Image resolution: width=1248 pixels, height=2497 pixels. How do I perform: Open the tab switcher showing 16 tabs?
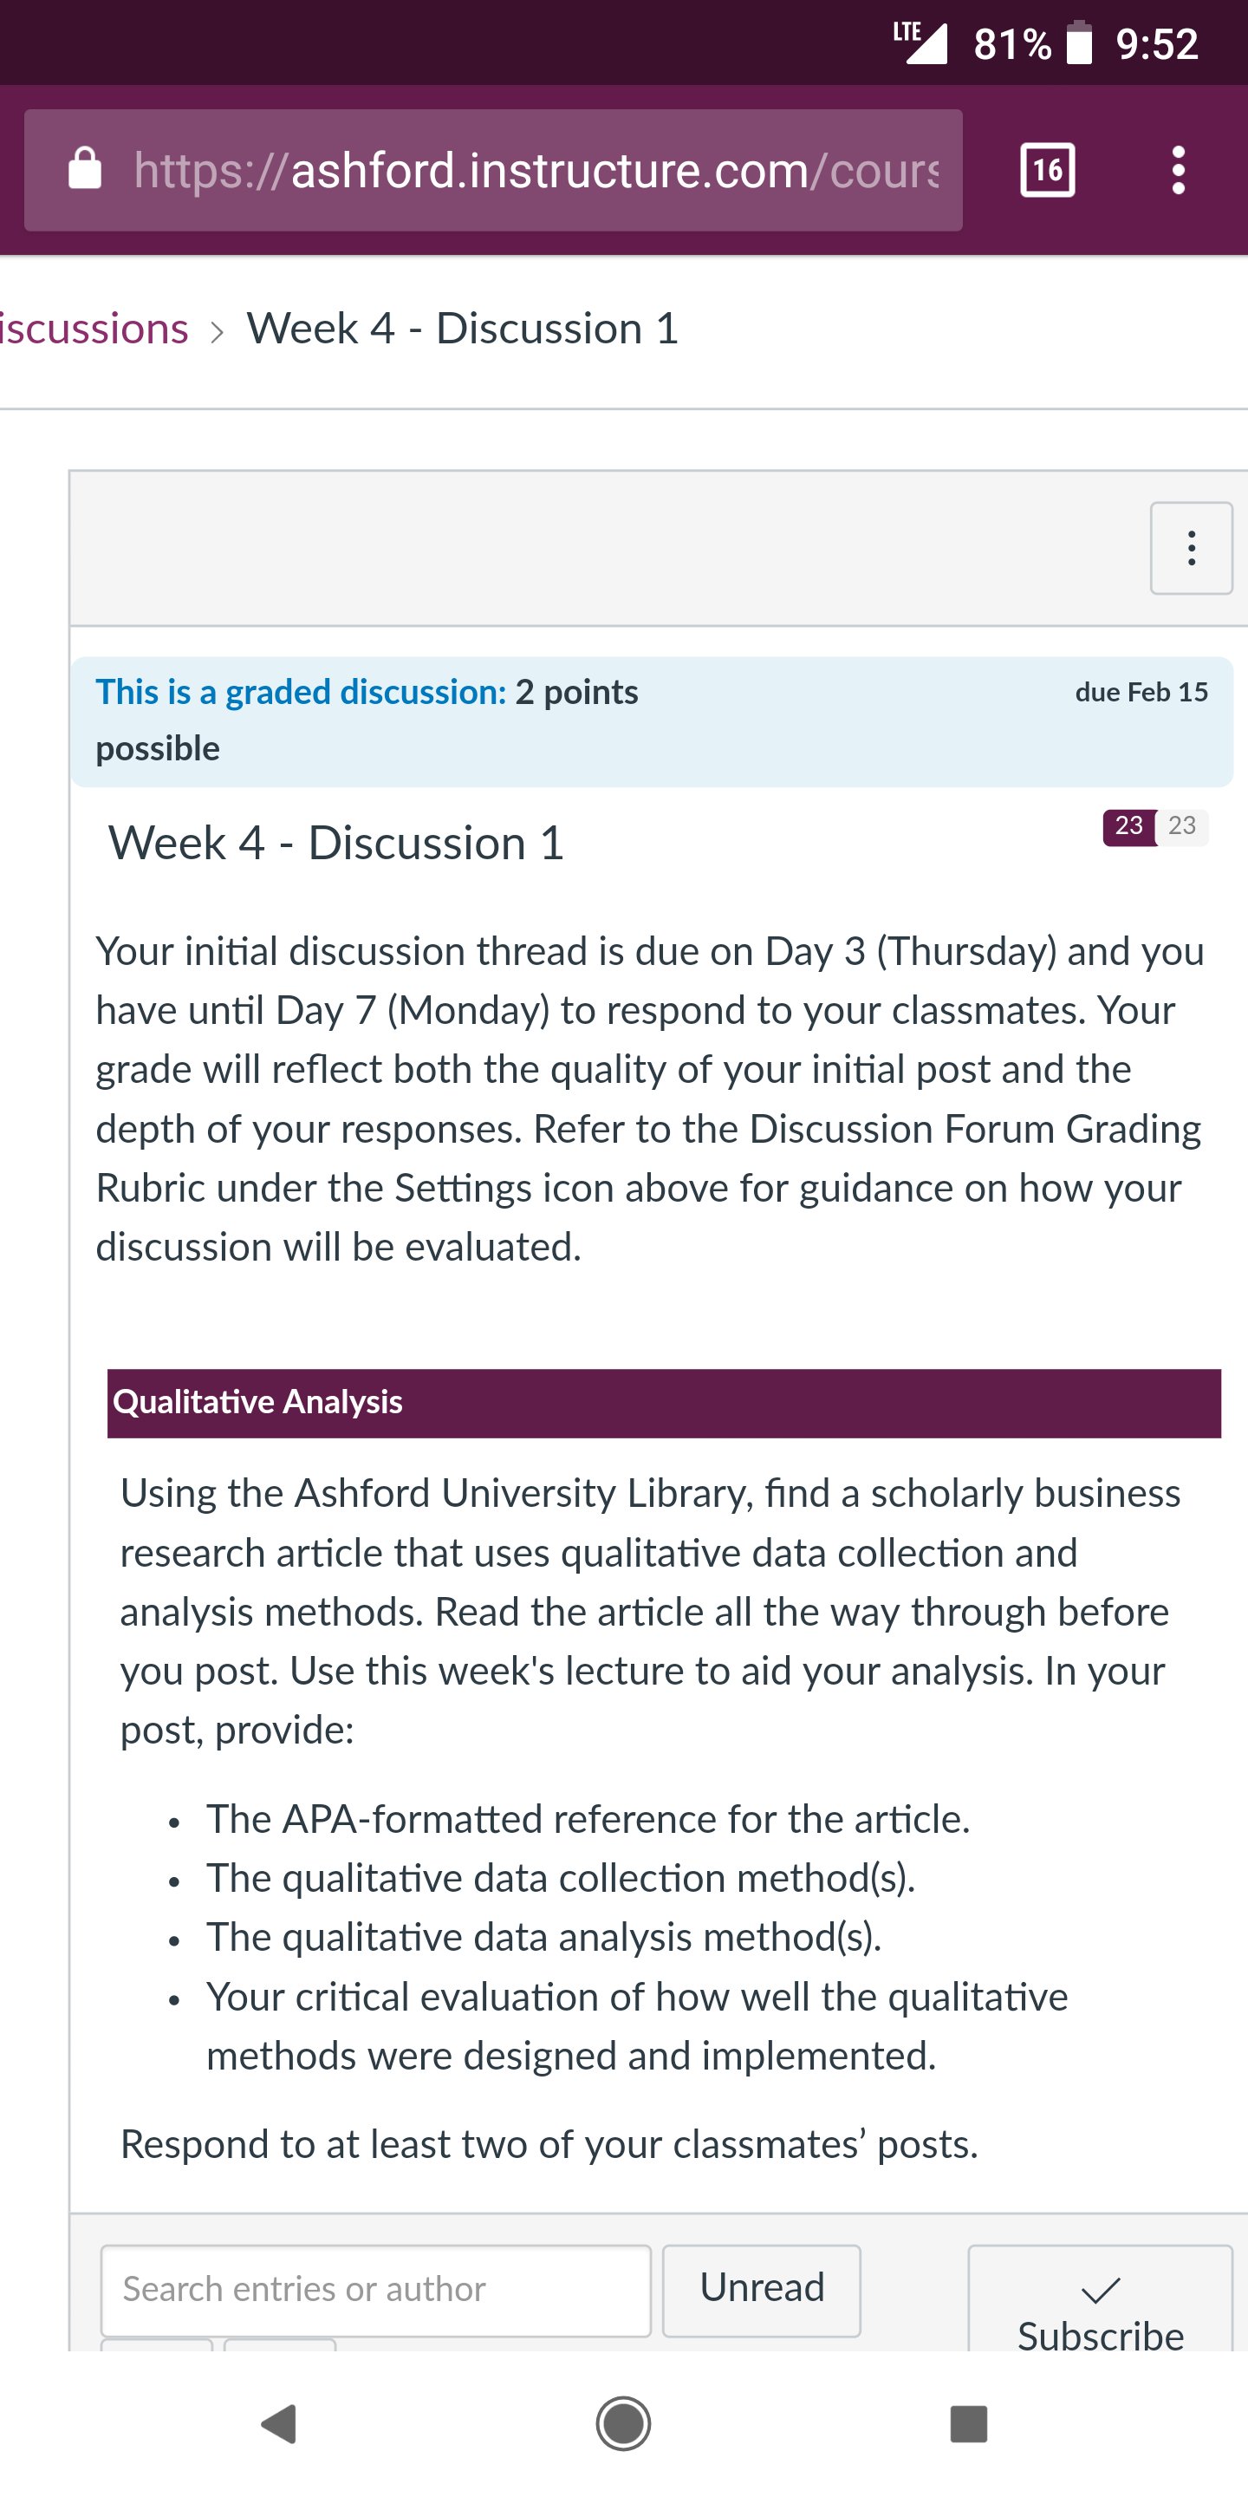click(x=1048, y=171)
